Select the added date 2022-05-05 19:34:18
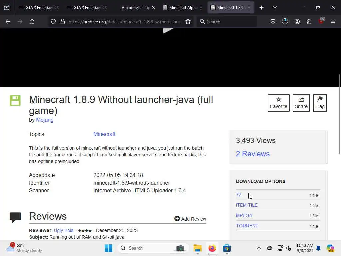The height and width of the screenshot is (256, 341). pos(118,175)
